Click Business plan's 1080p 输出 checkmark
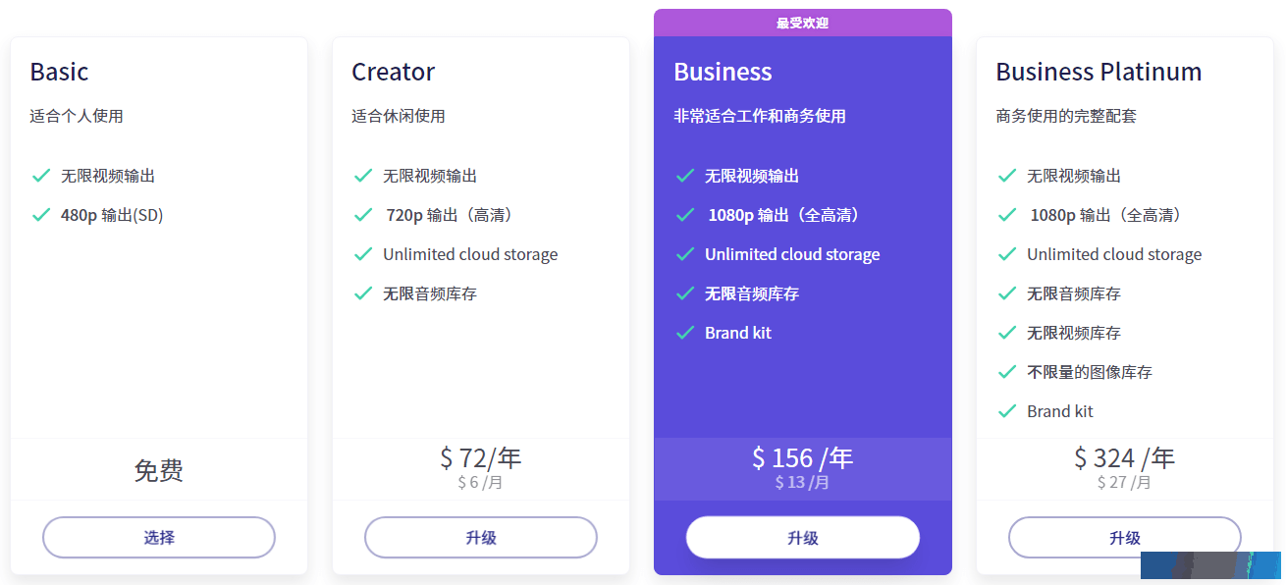The width and height of the screenshot is (1286, 585). [x=685, y=215]
